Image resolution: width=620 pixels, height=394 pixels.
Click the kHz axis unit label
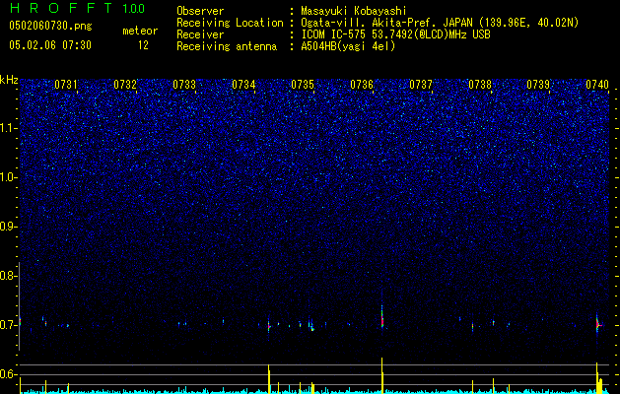(x=9, y=80)
